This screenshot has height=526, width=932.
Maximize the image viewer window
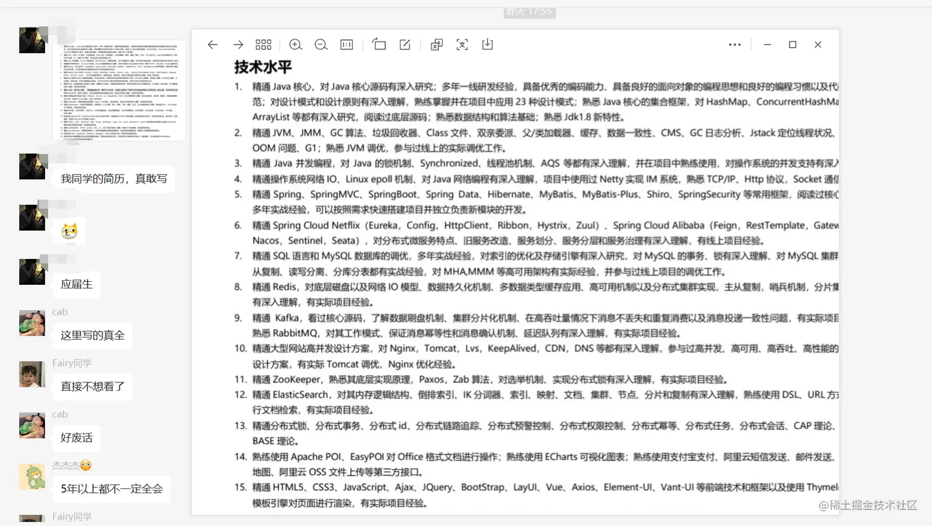pyautogui.click(x=793, y=44)
